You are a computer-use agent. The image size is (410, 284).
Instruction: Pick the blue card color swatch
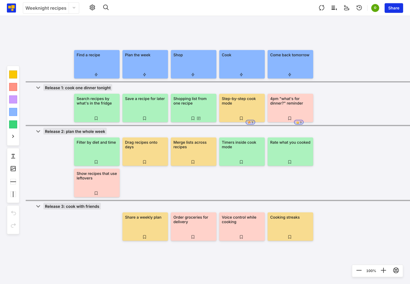coord(13,112)
